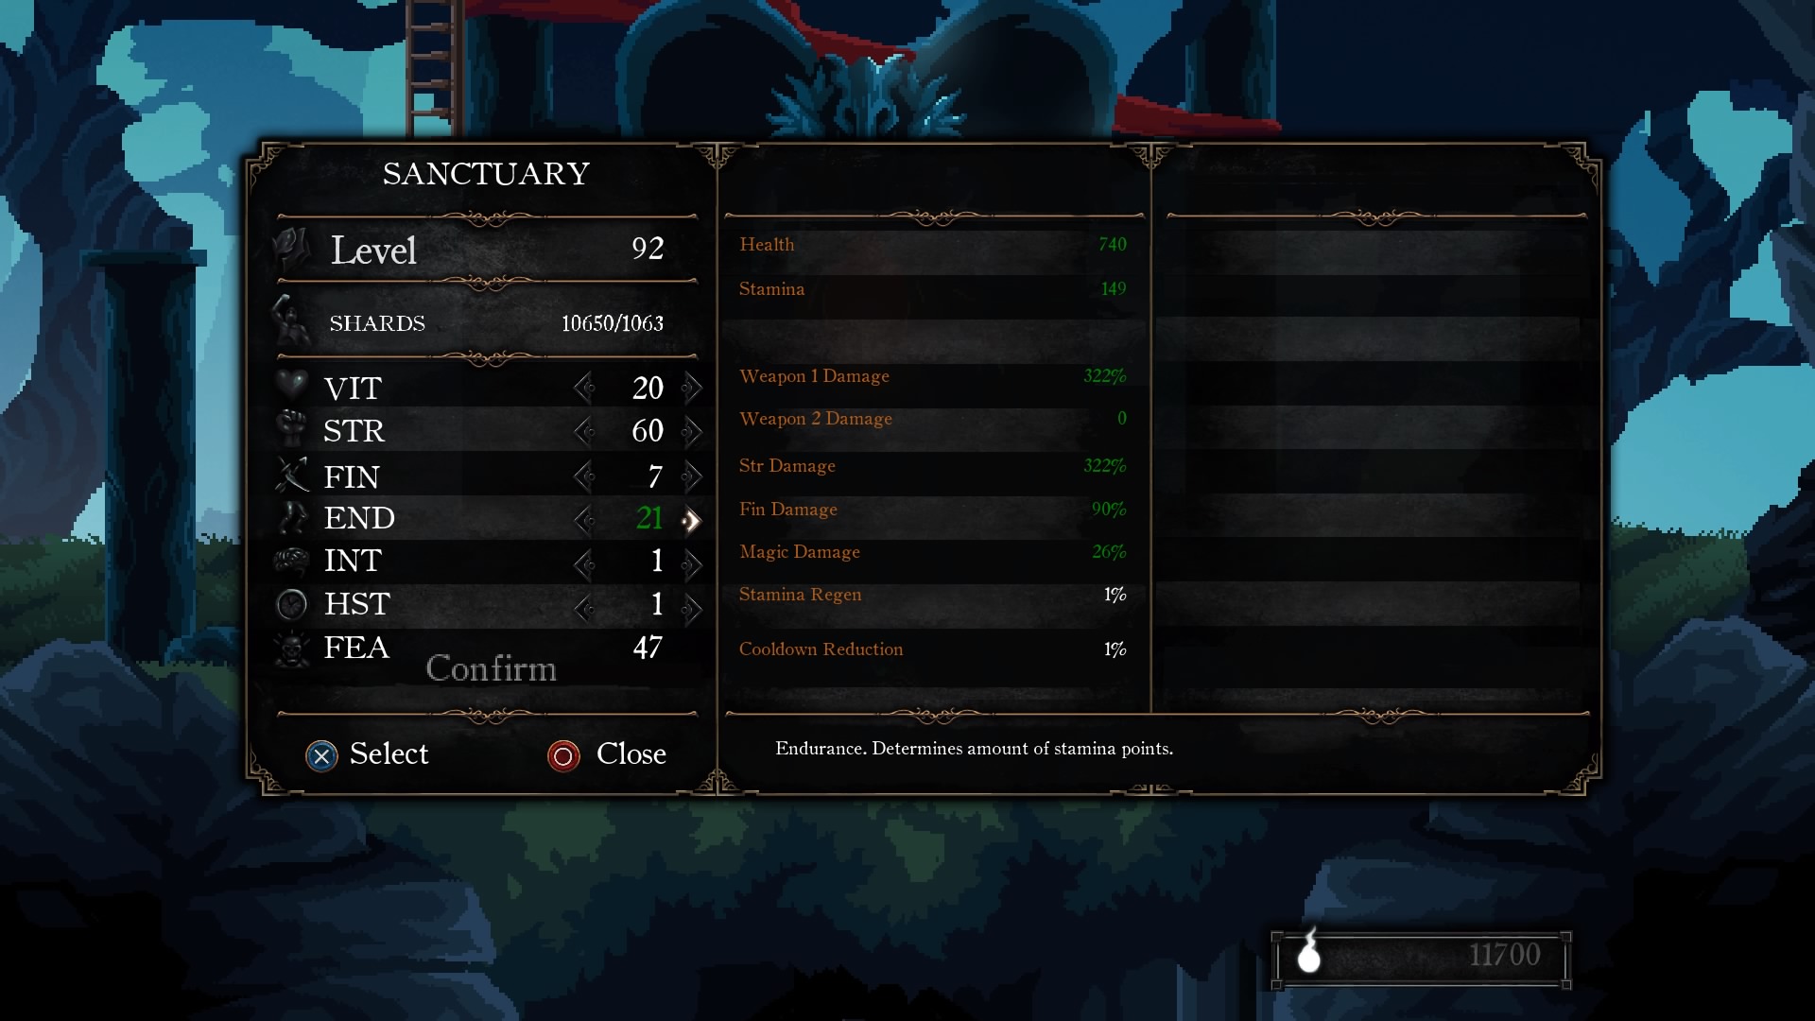The width and height of the screenshot is (1815, 1021).
Task: Click the FEA stat icon
Action: [294, 646]
